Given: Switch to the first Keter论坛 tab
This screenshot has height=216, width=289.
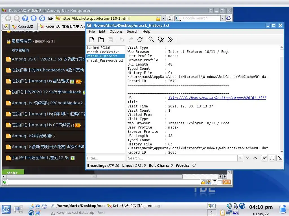Looking at the screenshot, I should pyautogui.click(x=23, y=27).
